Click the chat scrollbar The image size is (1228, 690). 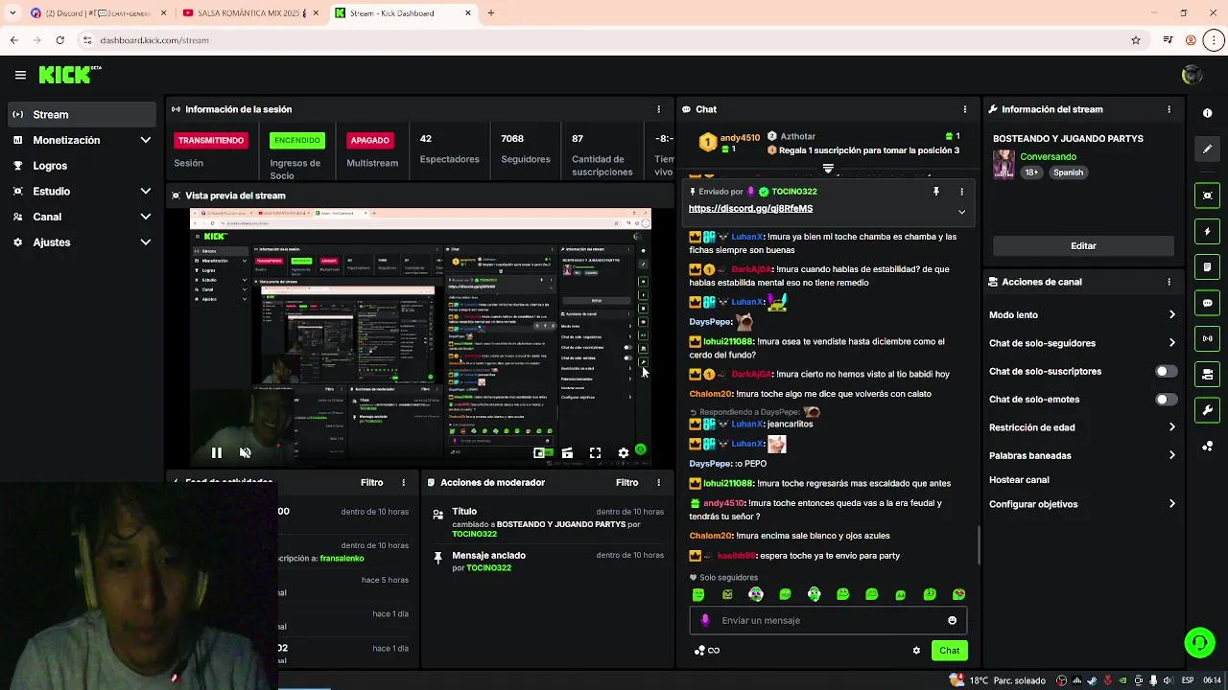978,544
